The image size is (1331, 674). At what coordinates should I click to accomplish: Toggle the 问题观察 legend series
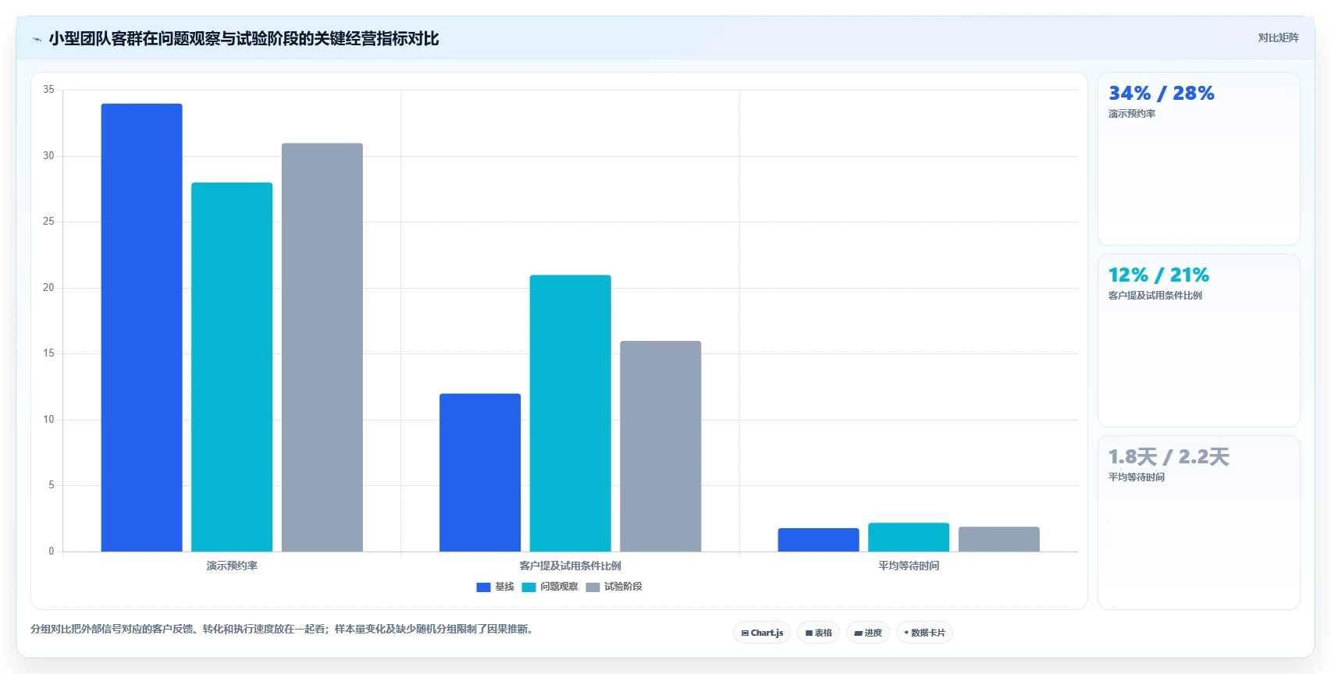click(550, 587)
